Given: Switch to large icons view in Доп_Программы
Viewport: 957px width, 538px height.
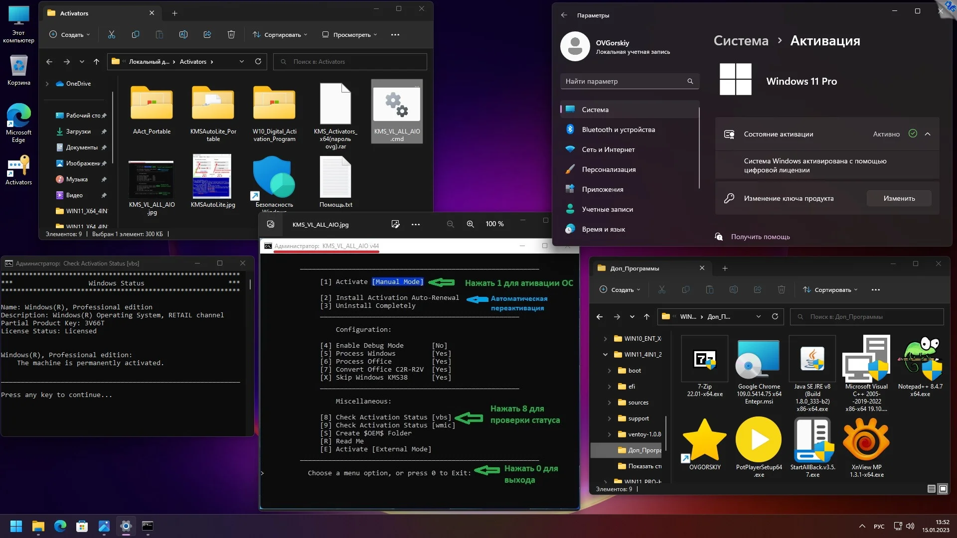Looking at the screenshot, I should pos(943,489).
